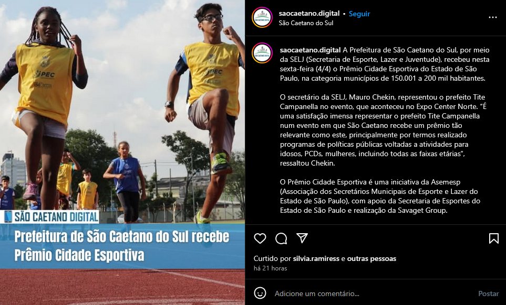Open the three-dot more options menu

(x=493, y=17)
